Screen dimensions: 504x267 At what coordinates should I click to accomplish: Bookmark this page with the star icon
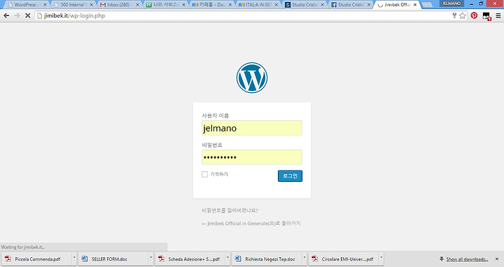point(463,15)
